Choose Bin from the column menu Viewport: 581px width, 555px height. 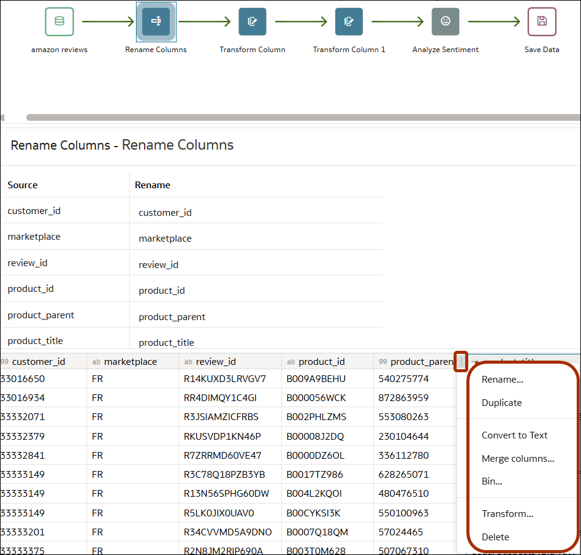tap(492, 481)
